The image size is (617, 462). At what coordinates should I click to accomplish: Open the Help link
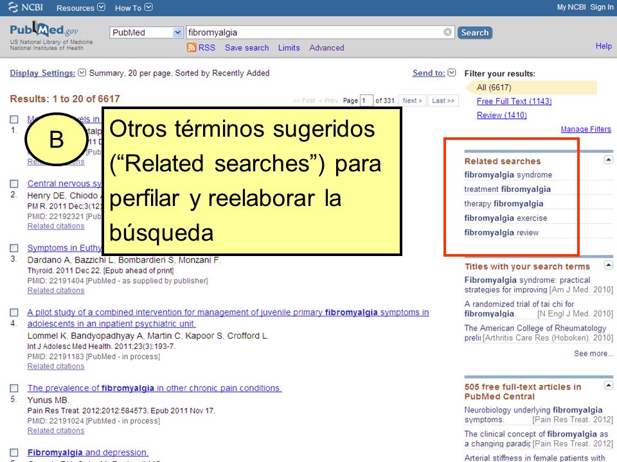pos(604,46)
